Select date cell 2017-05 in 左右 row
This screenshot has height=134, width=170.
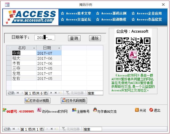[49, 78]
